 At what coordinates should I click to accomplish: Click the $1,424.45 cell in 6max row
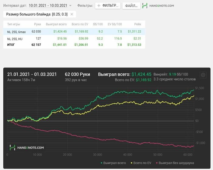tap(60, 32)
